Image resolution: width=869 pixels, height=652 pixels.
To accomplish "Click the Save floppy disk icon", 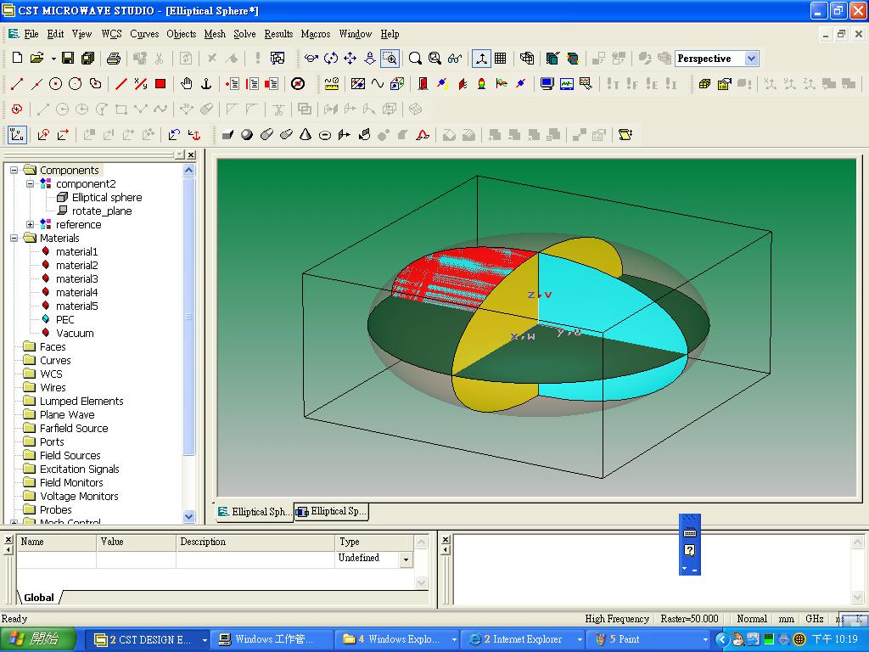I will pyautogui.click(x=68, y=58).
